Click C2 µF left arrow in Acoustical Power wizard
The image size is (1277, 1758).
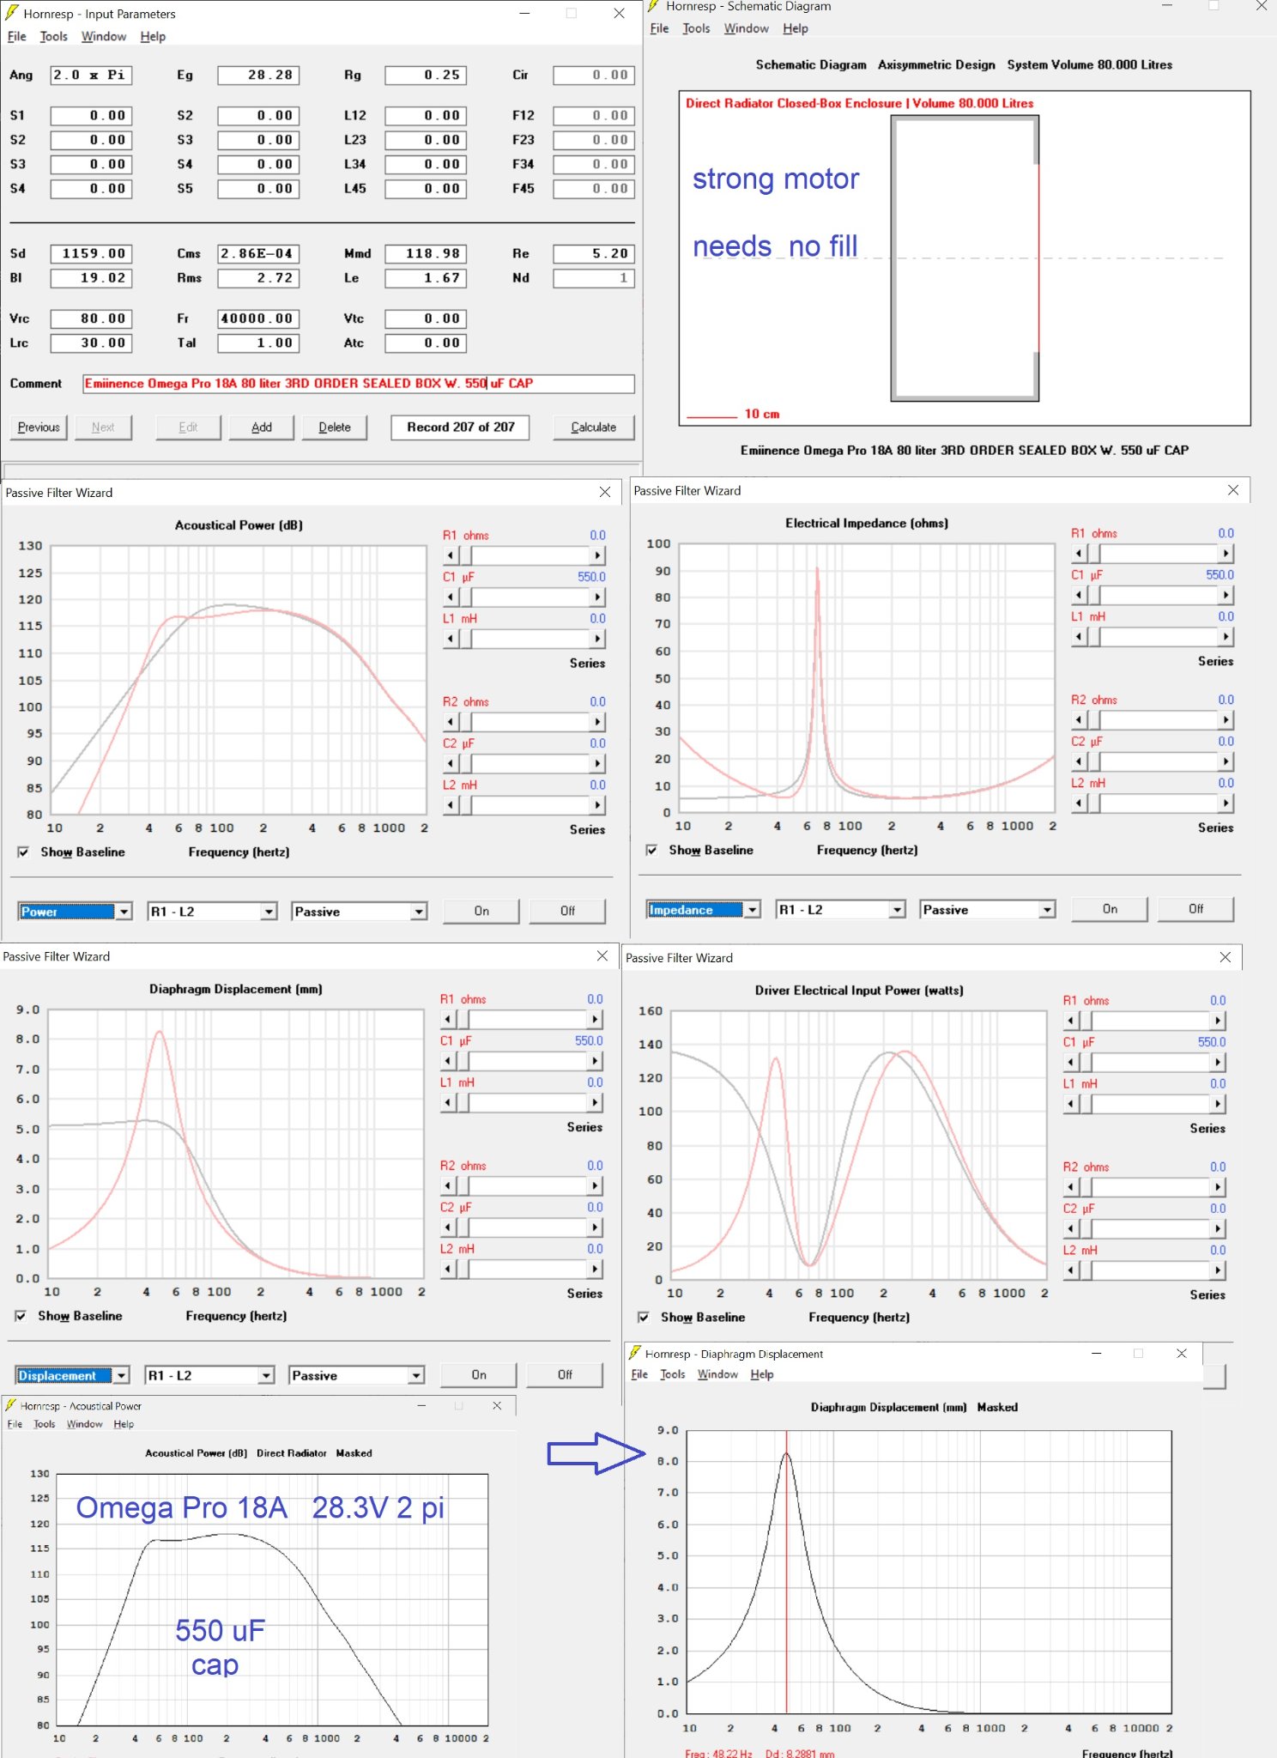[451, 763]
